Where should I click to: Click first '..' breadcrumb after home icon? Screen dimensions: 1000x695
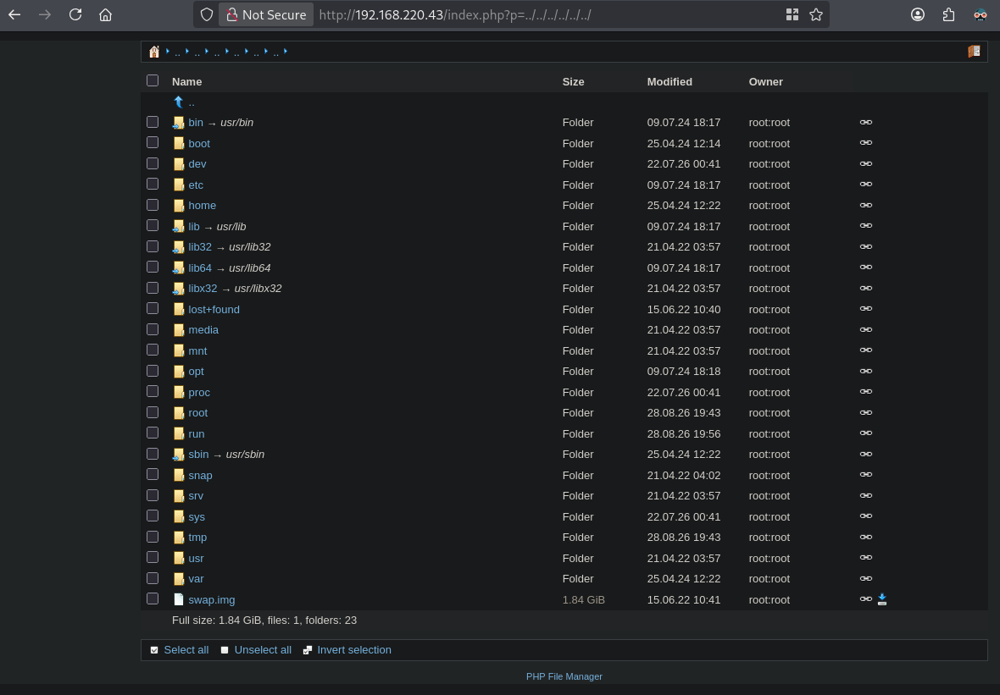point(177,52)
